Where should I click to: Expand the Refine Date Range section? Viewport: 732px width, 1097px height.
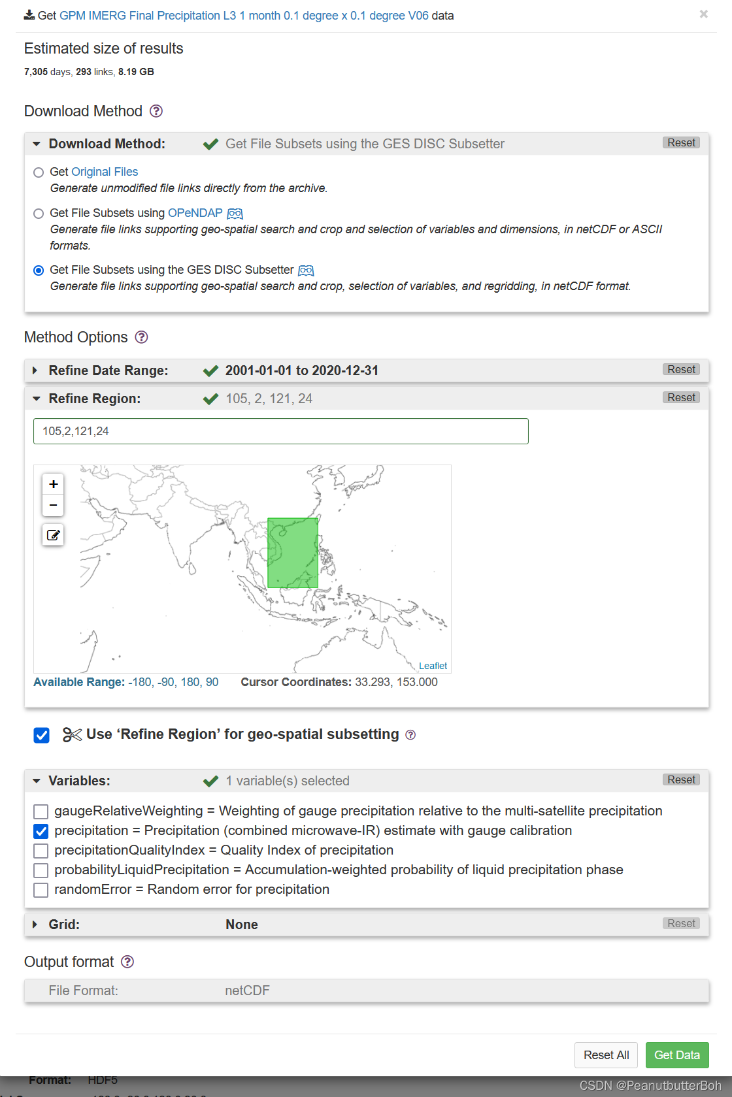pyautogui.click(x=35, y=370)
